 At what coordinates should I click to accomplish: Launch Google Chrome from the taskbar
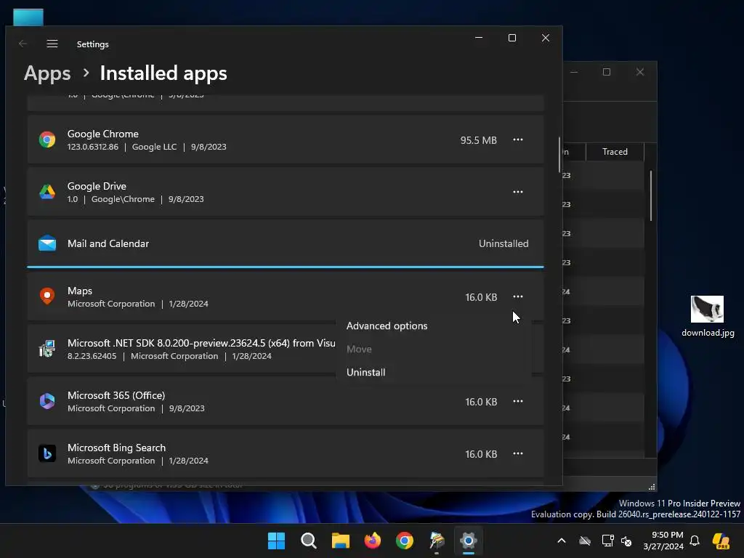(404, 541)
